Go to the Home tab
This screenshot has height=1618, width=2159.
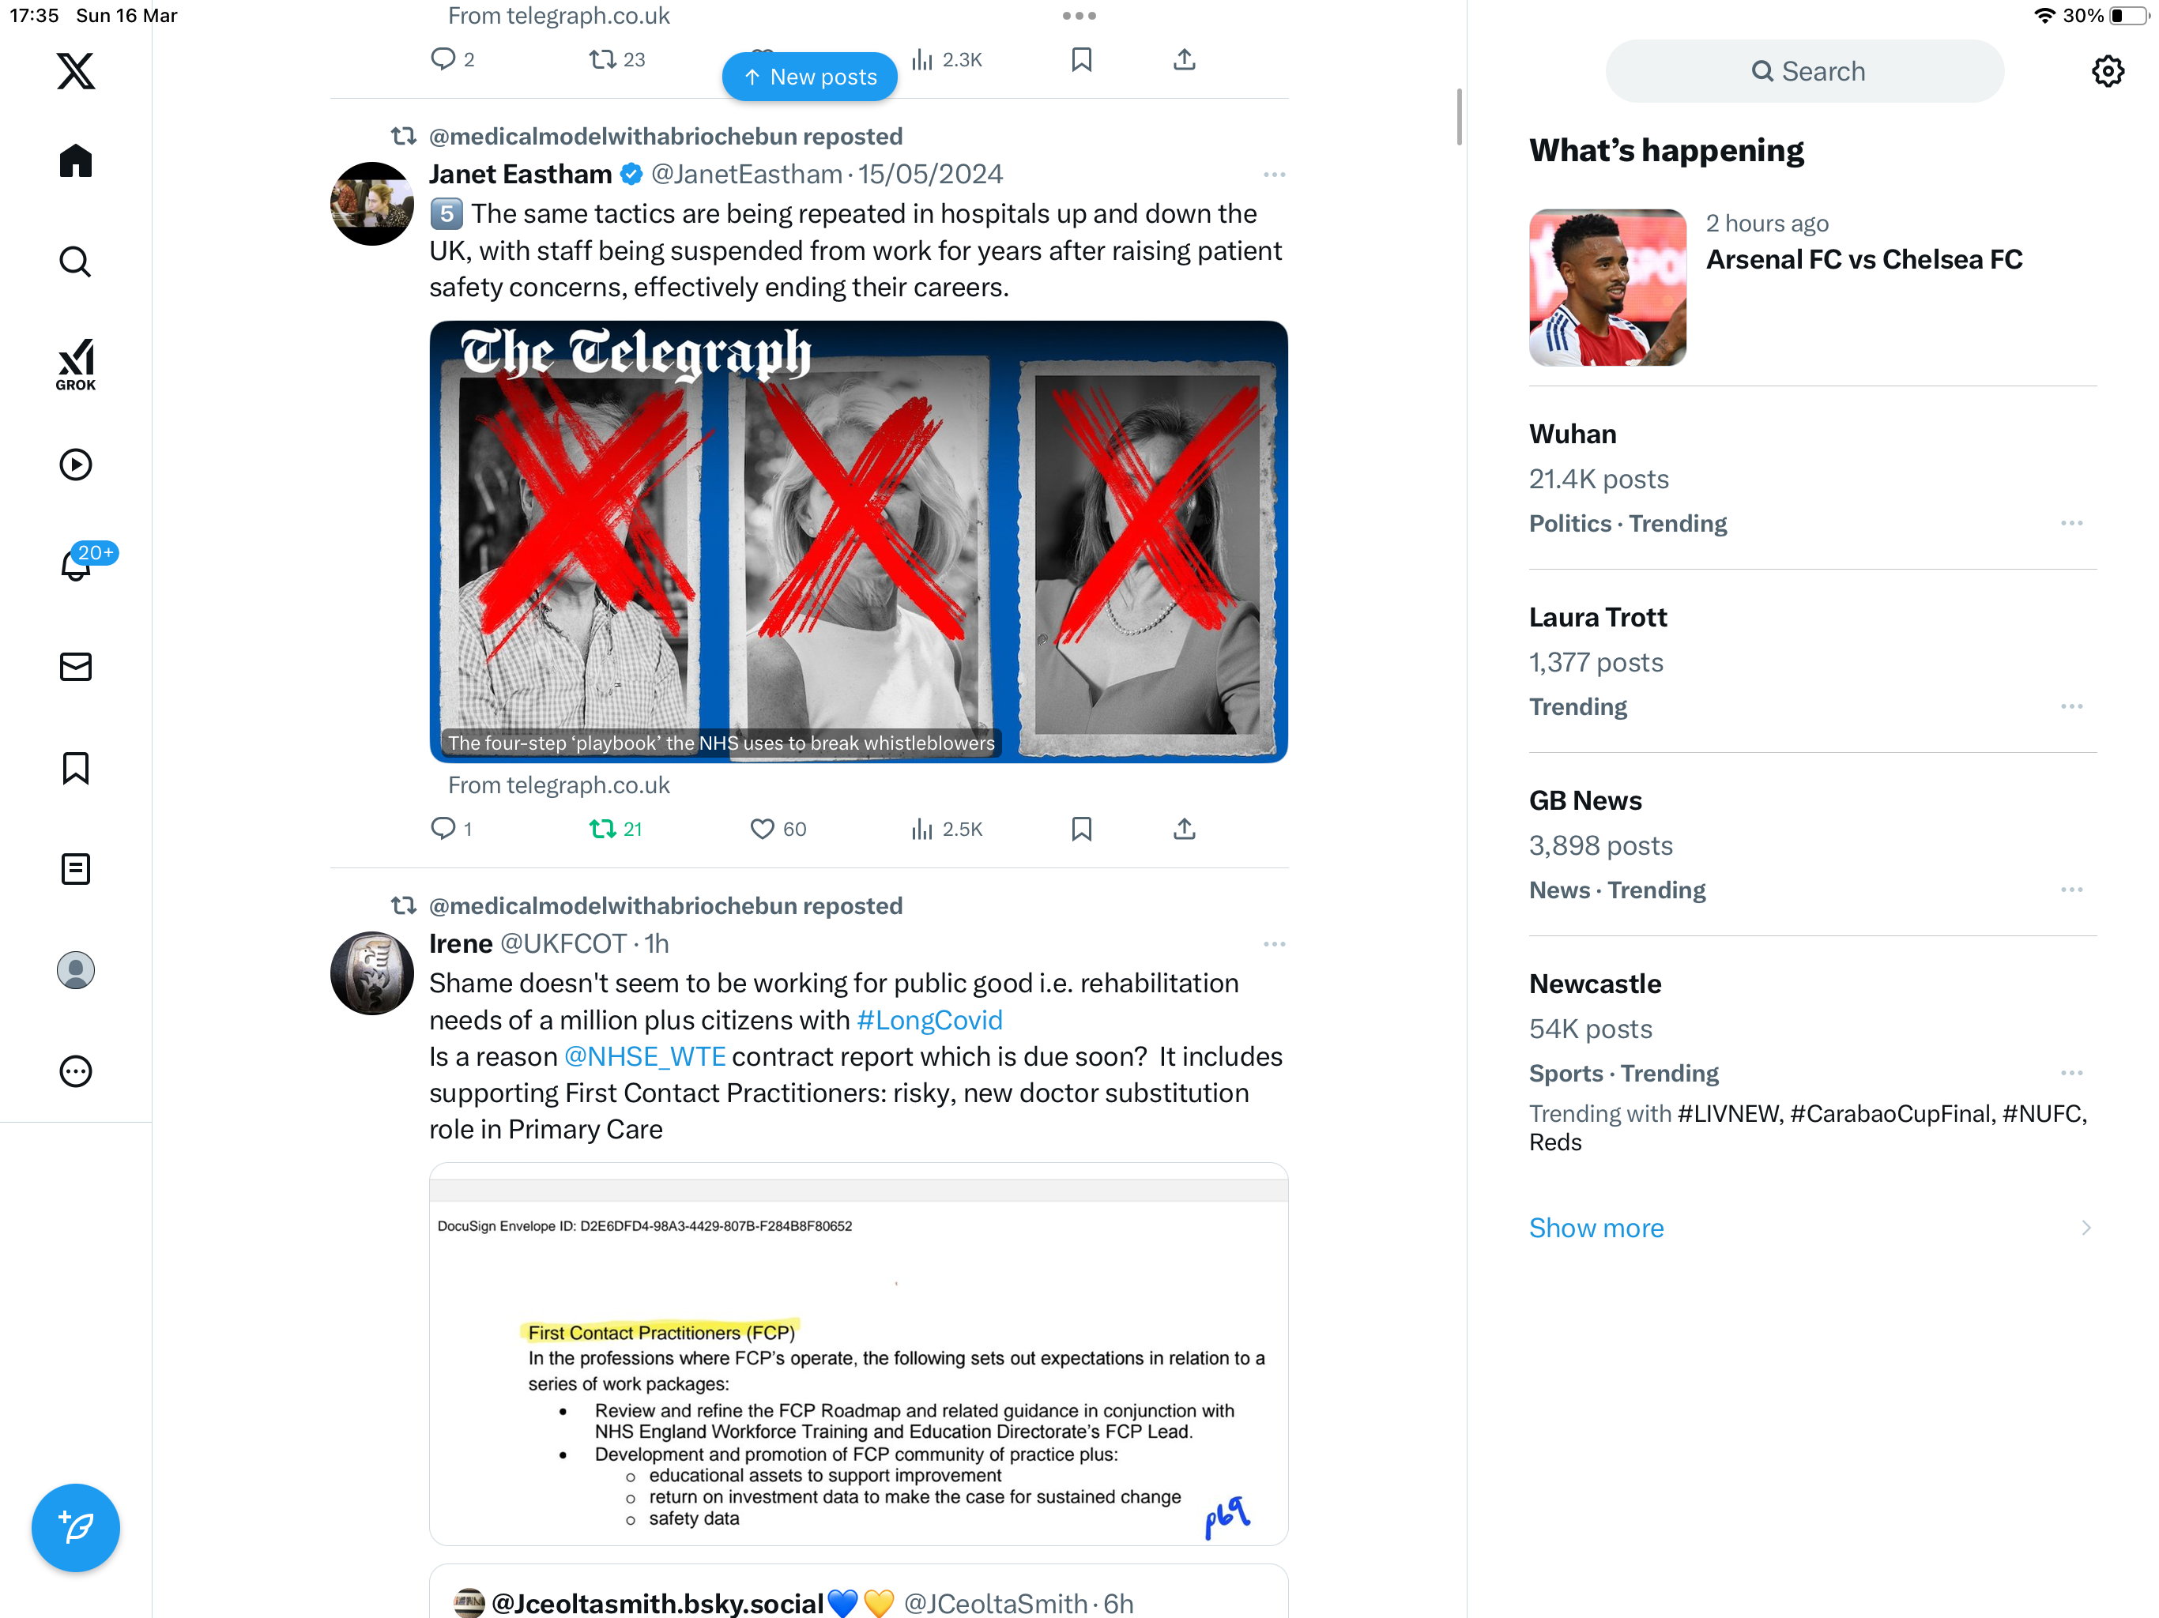pos(75,161)
